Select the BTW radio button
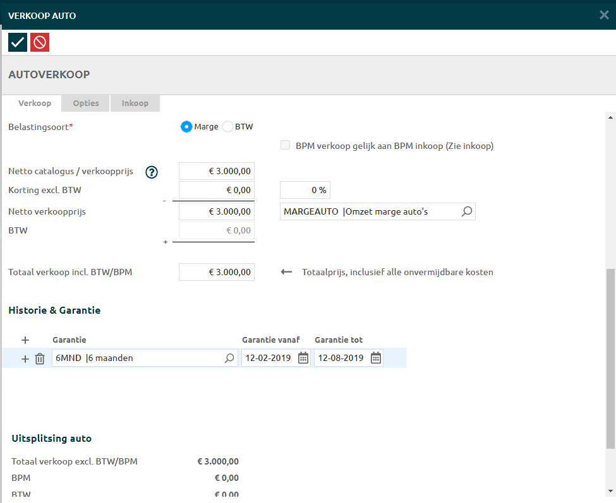This screenshot has height=503, width=616. [x=227, y=127]
